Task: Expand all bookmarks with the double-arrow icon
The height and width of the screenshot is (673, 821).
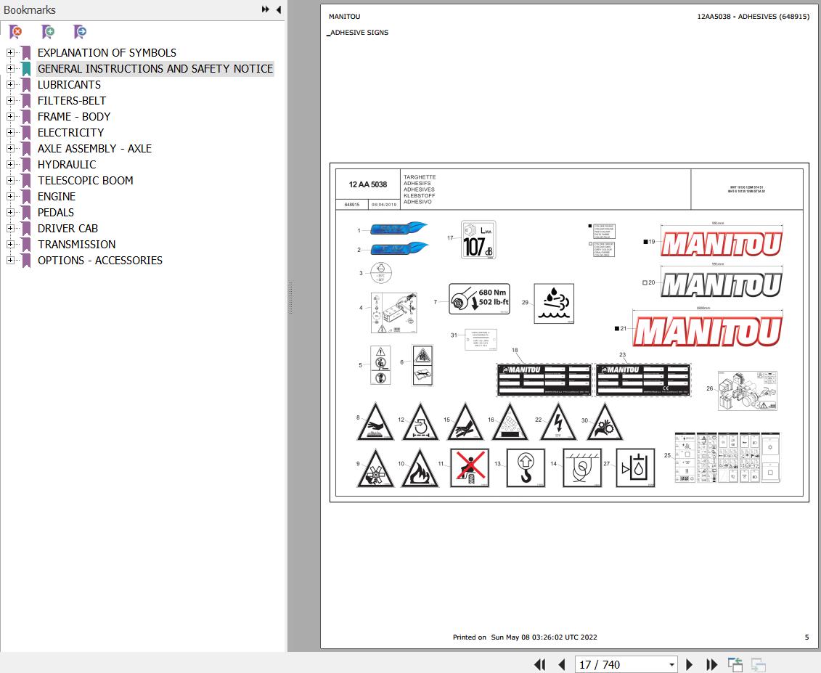Action: 266,9
